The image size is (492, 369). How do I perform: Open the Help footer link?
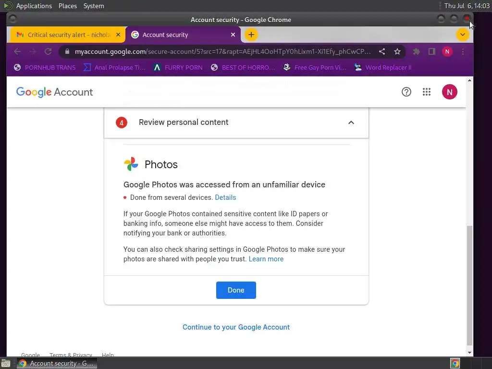[x=108, y=355]
